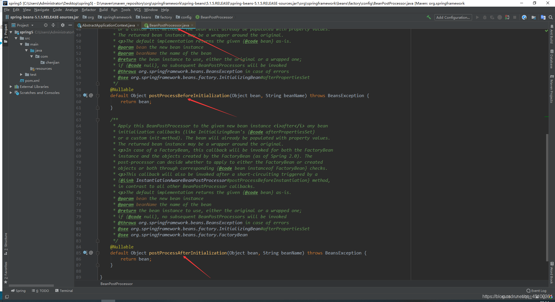Click the Search Everywhere magnifier icon

pyautogui.click(x=551, y=17)
